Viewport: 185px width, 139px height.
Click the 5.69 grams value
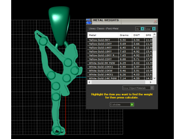pos(123,44)
